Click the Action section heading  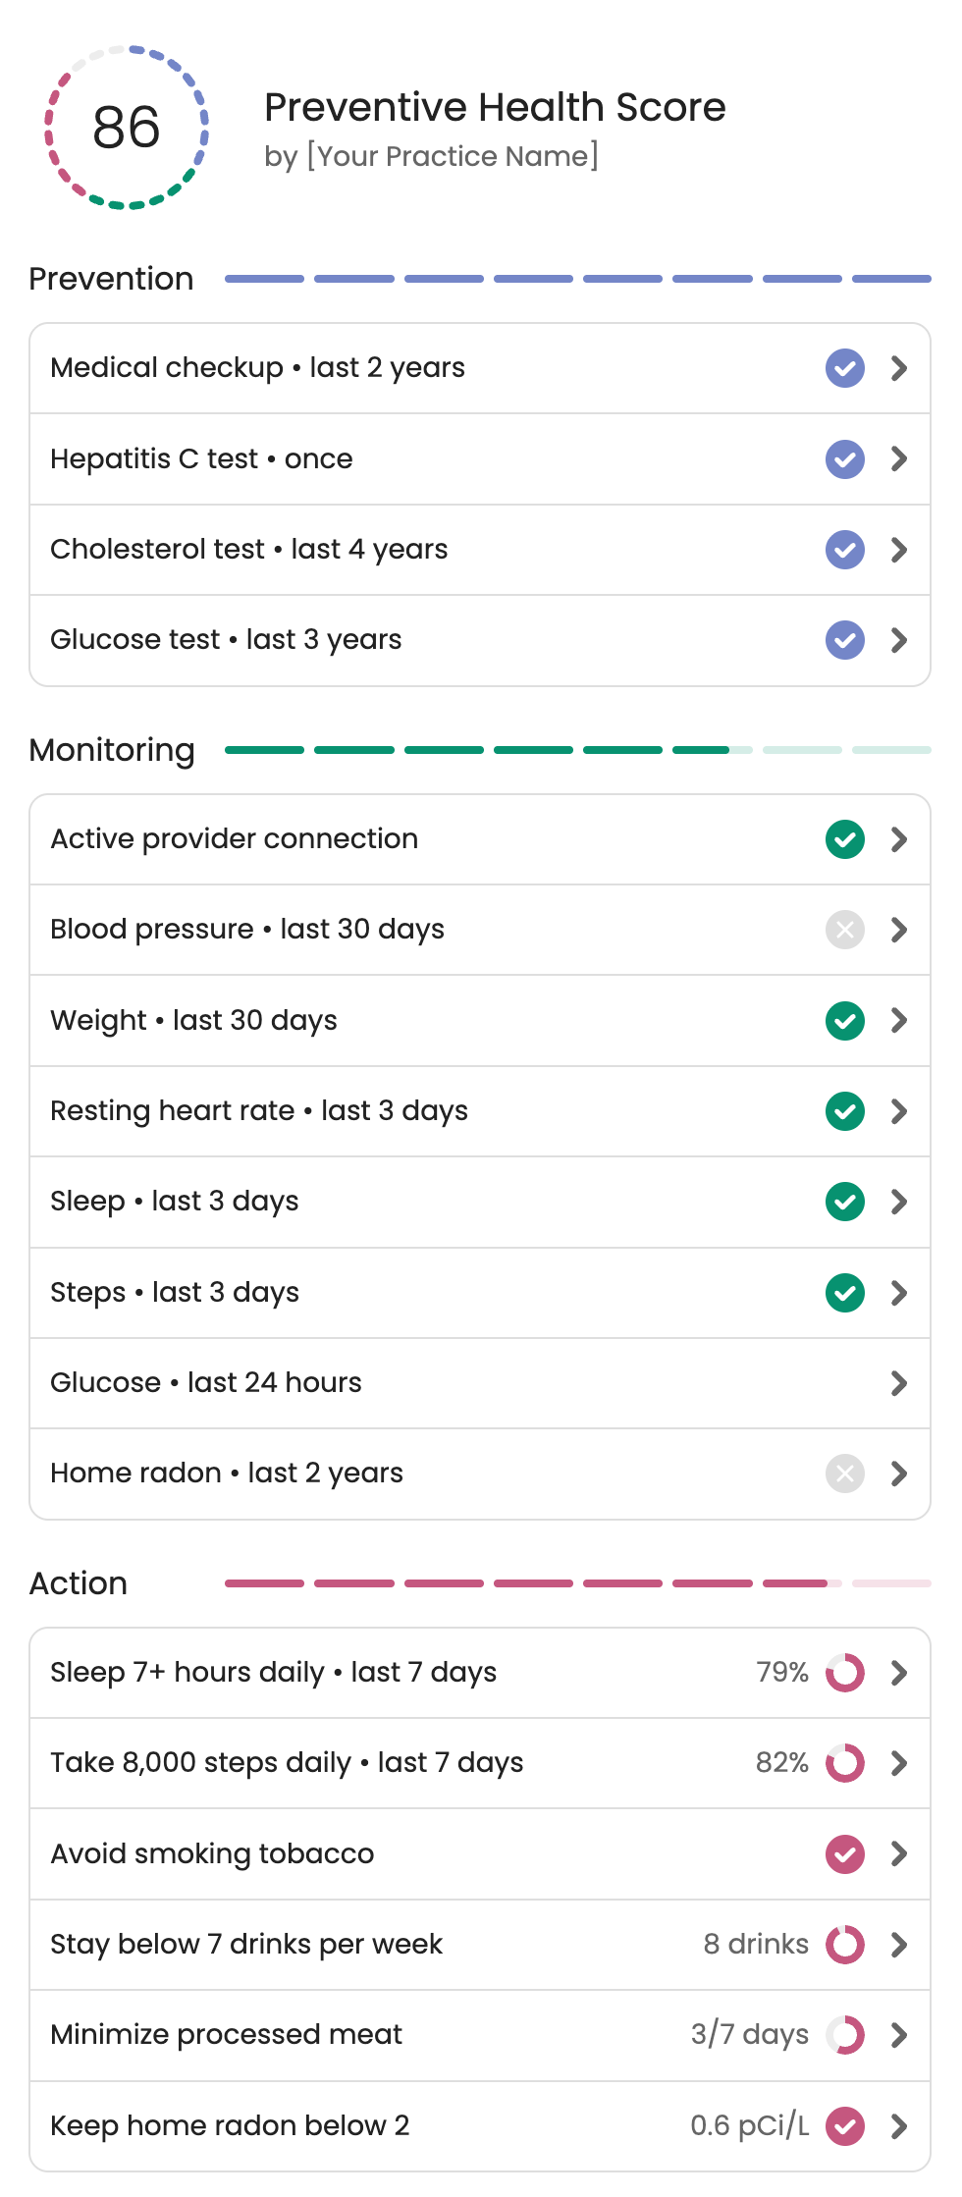(79, 1583)
